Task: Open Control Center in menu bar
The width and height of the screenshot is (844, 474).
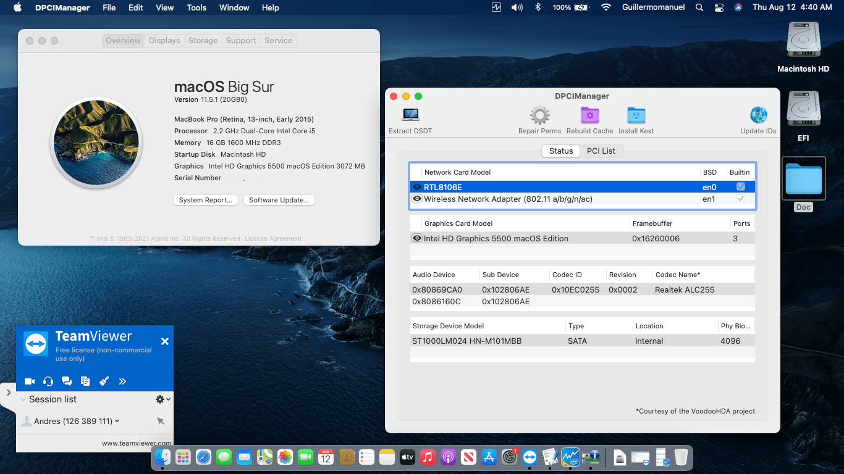Action: pos(719,7)
